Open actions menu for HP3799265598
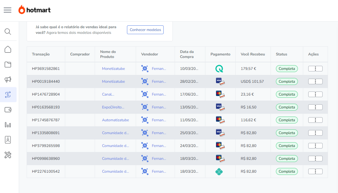 click(x=315, y=146)
